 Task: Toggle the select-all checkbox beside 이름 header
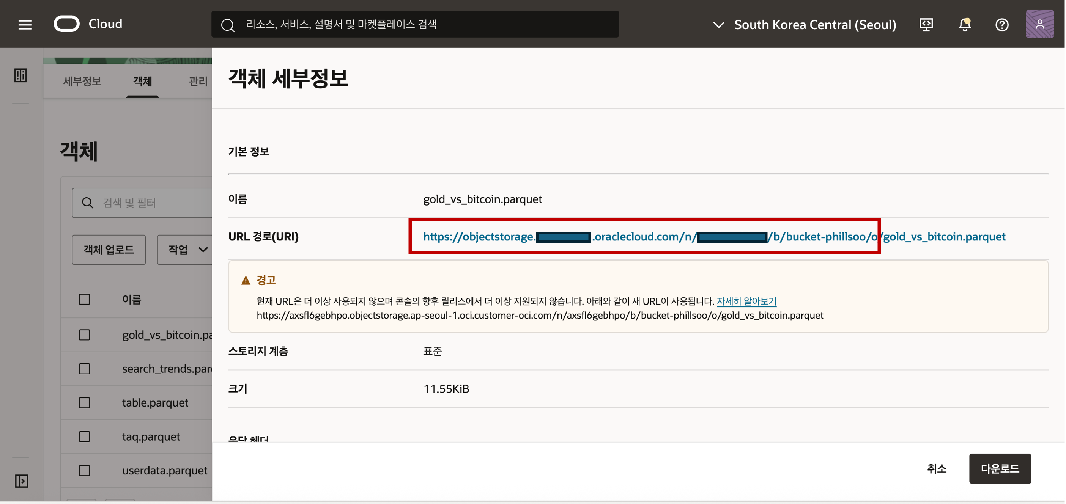tap(84, 299)
